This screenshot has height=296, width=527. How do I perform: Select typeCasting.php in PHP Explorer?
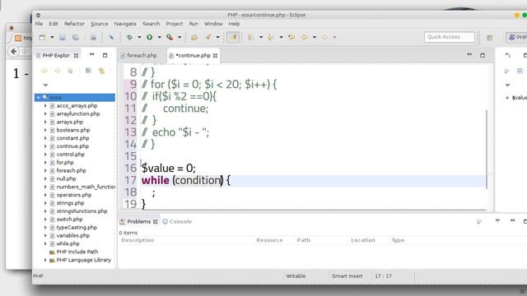point(77,227)
